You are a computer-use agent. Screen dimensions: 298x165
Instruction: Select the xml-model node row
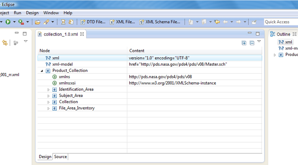click(150, 64)
